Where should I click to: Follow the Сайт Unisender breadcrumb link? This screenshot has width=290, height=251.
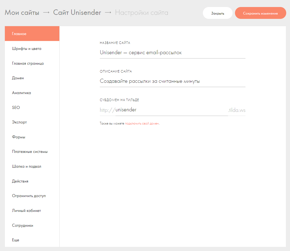(77, 13)
